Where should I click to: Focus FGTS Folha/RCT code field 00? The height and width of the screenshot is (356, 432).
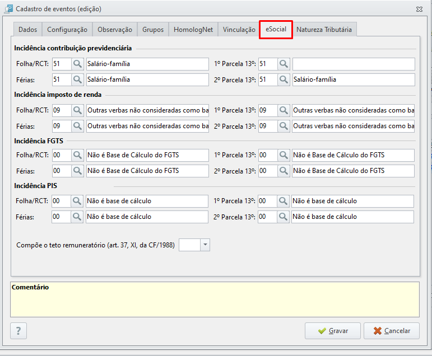62,155
